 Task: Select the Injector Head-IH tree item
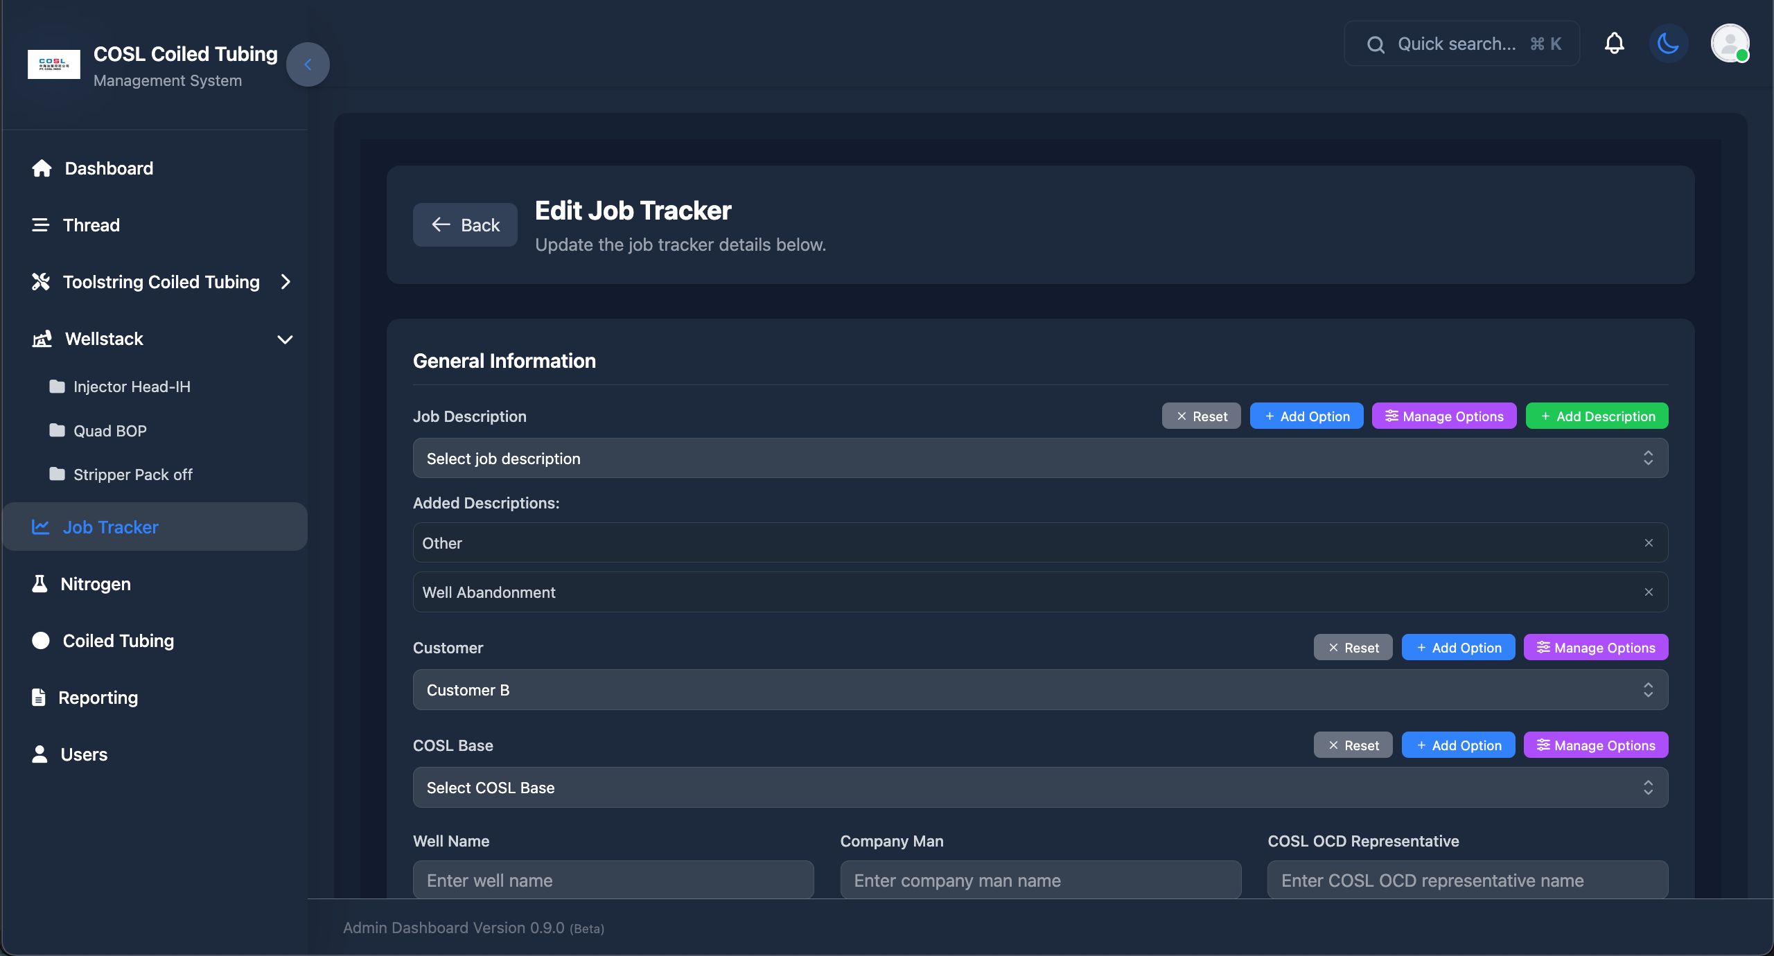[x=132, y=387]
